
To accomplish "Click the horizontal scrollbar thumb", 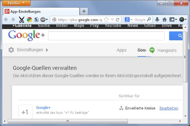I will coord(67,121).
